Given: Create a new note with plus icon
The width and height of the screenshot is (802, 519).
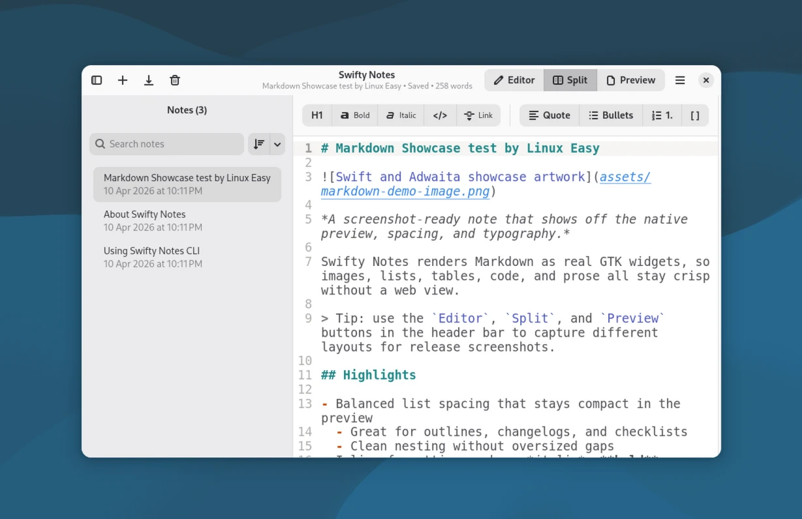Looking at the screenshot, I should (x=123, y=80).
